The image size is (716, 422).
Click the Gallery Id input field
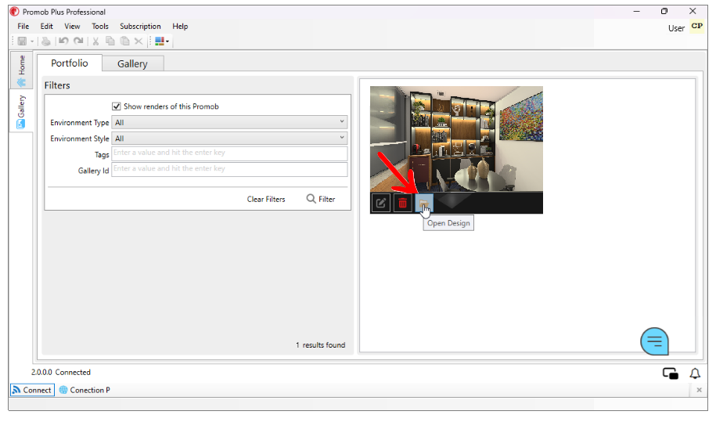229,169
